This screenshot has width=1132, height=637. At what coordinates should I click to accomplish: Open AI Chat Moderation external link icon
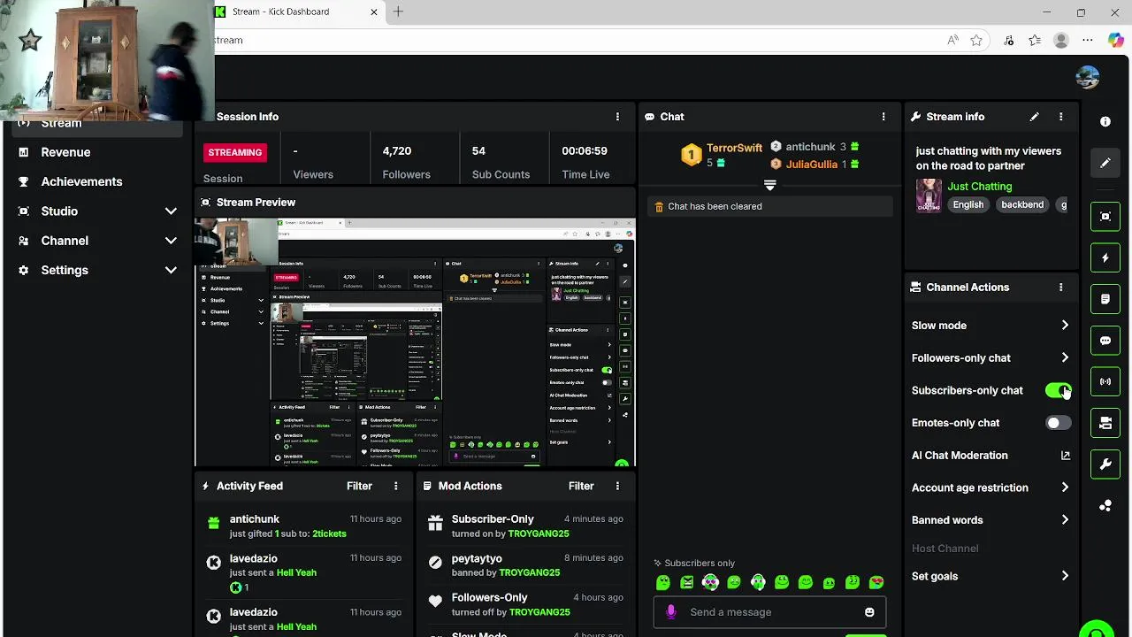(x=1065, y=456)
